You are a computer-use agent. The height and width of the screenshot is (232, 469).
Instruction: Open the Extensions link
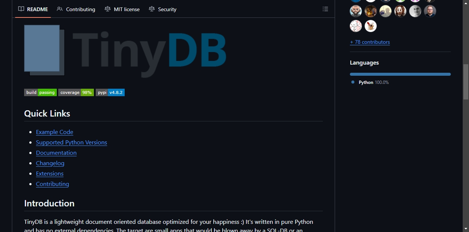pyautogui.click(x=50, y=173)
